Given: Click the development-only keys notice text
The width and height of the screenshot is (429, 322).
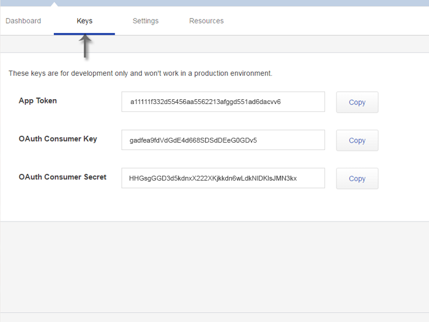Looking at the screenshot, I should click(140, 73).
